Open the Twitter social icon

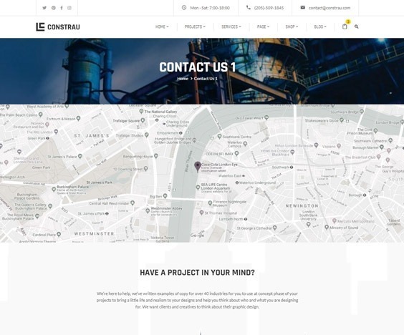pos(44,8)
